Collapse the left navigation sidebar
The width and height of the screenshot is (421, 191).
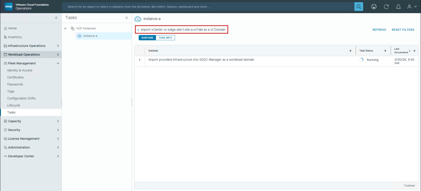[x=56, y=18]
